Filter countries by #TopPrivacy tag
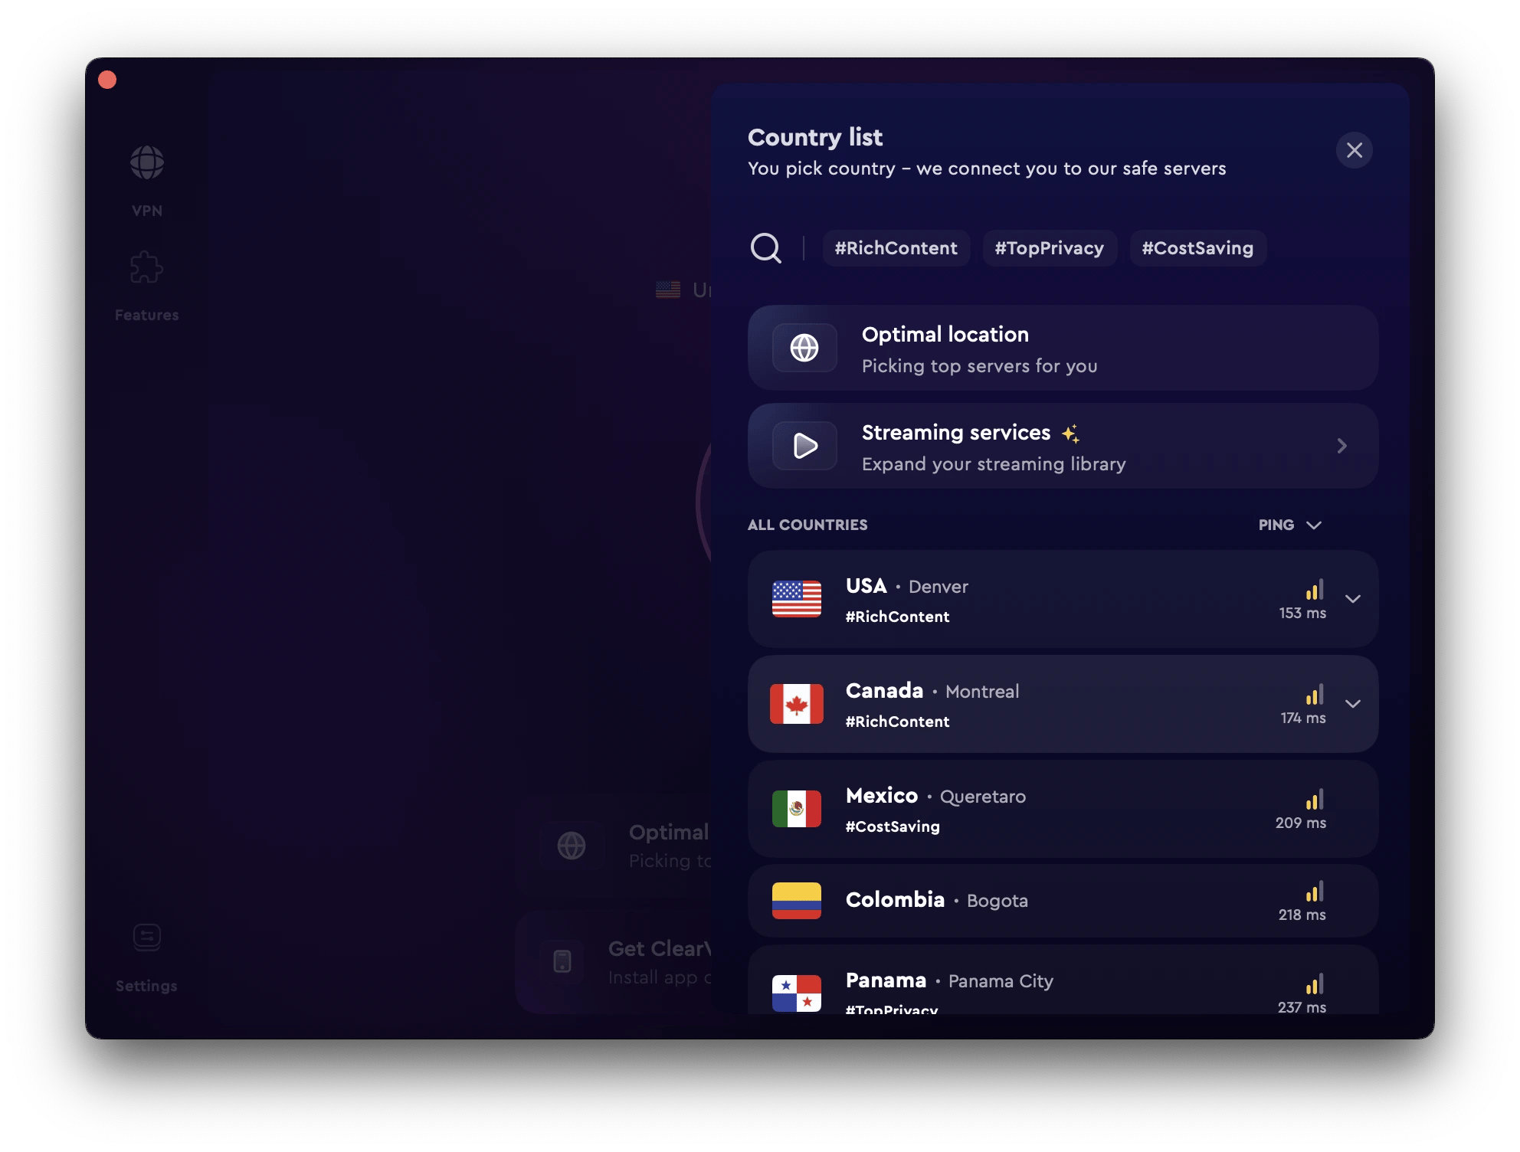 point(1048,248)
